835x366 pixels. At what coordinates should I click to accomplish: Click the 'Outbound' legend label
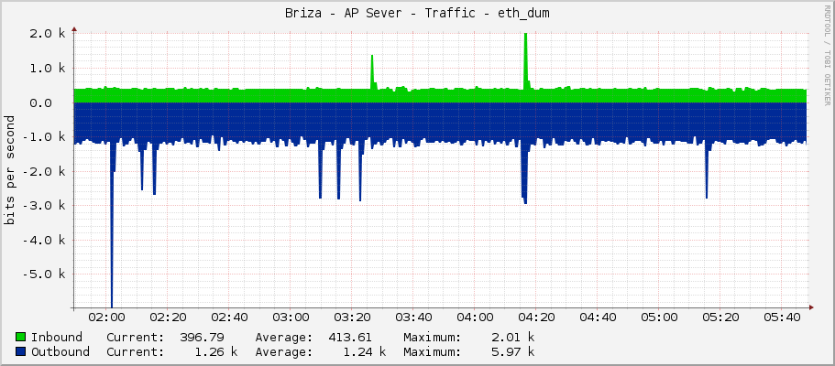point(60,351)
